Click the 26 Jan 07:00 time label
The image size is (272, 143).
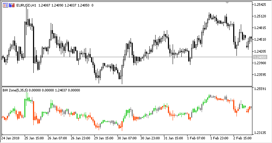click(57, 138)
